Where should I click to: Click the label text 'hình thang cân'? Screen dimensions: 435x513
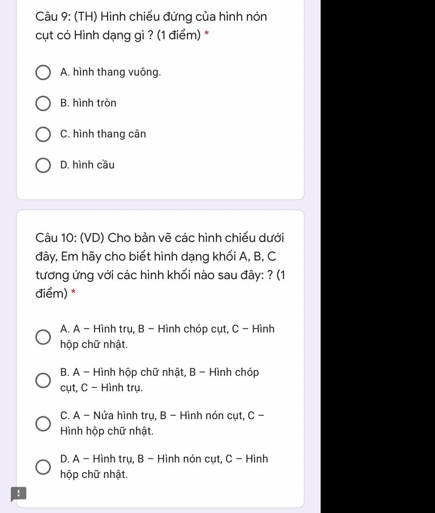click(109, 134)
